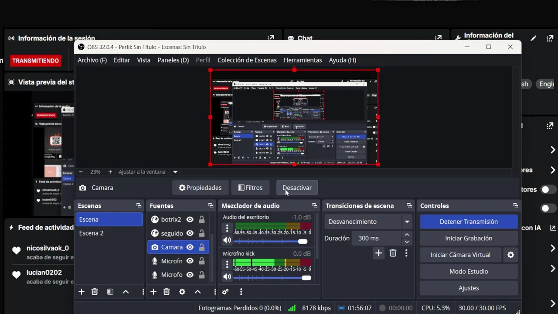
Task: Open Ajustar a la ventana zoom dropdown
Action: [175, 172]
